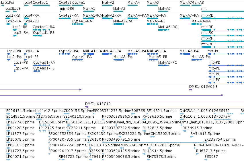Click the teal mtt gene bar
Viewport: 244px width, 161px height.
pyautogui.click(x=222, y=11)
